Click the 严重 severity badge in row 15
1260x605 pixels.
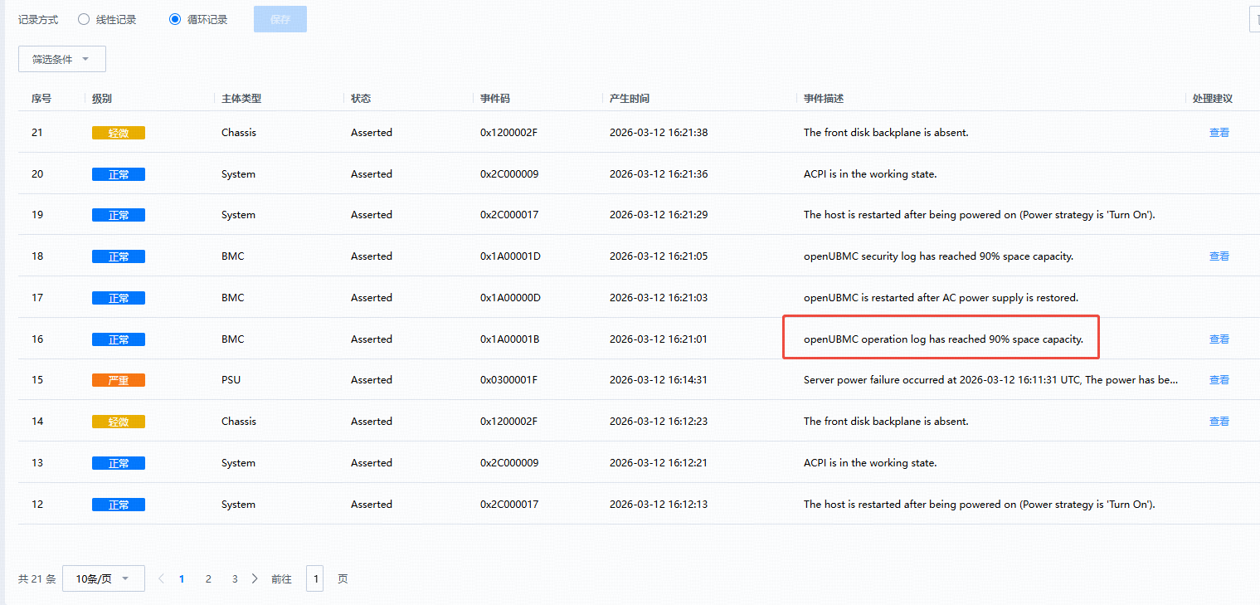click(119, 380)
